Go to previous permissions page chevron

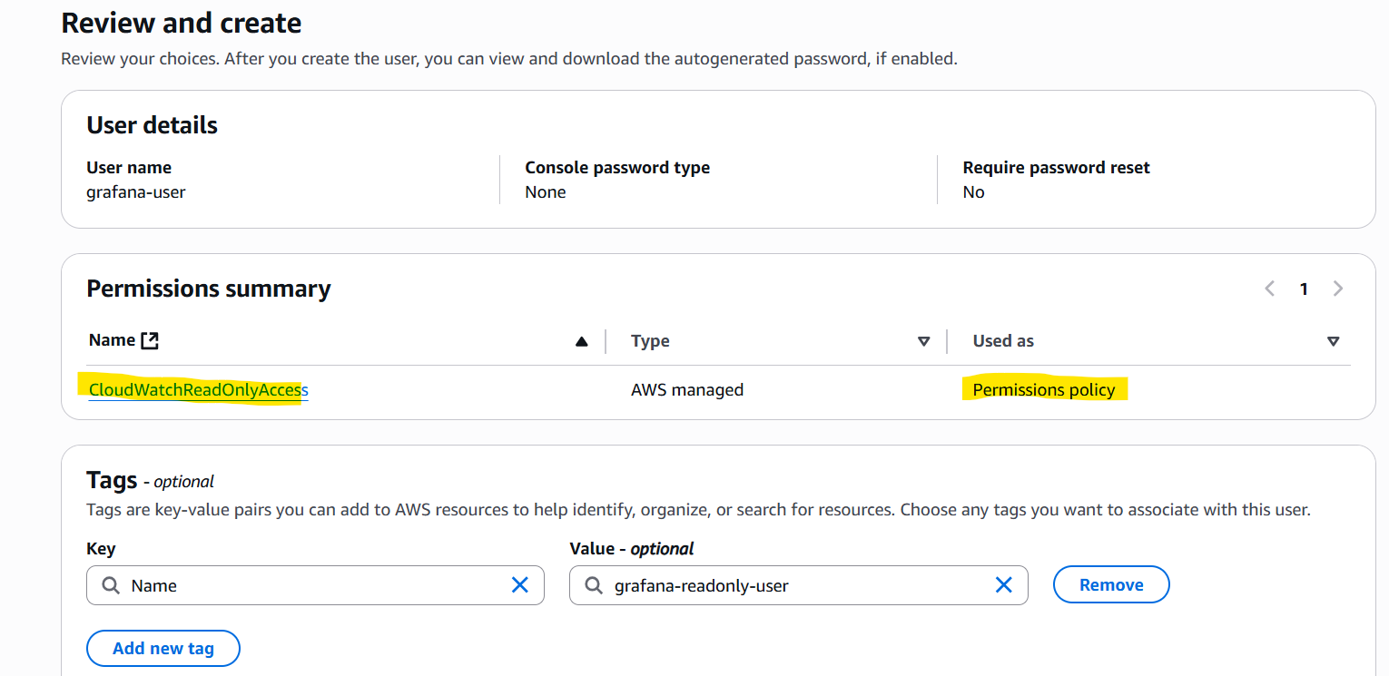(x=1270, y=289)
